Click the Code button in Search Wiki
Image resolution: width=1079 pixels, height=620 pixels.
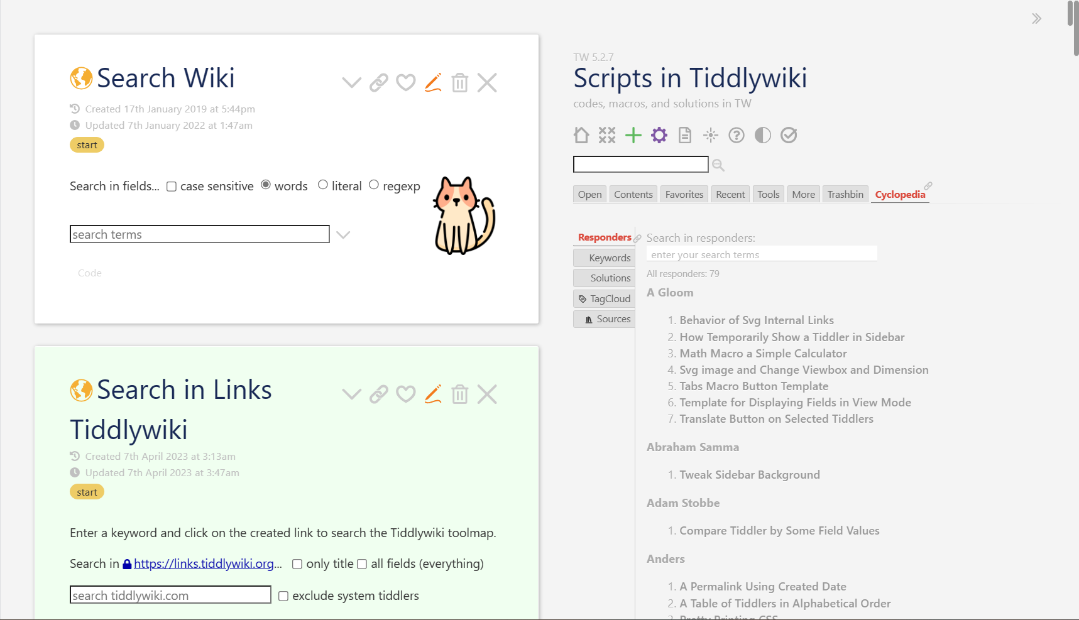(x=90, y=273)
